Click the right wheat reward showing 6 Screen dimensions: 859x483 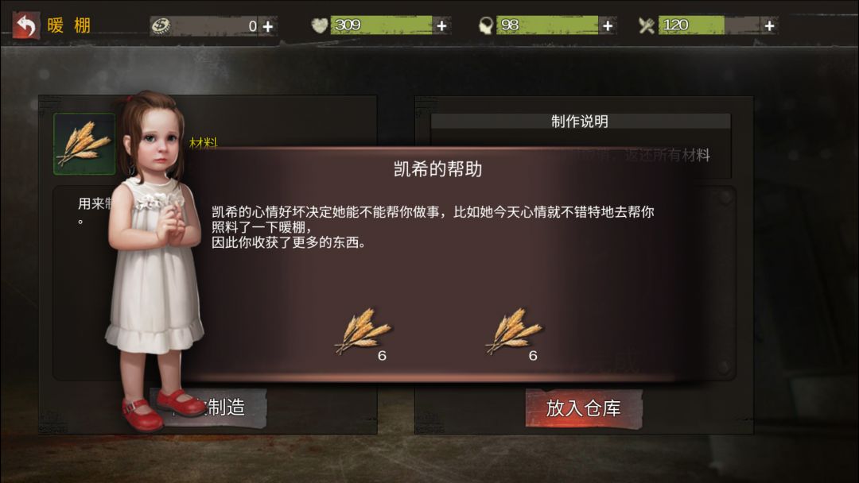click(513, 333)
